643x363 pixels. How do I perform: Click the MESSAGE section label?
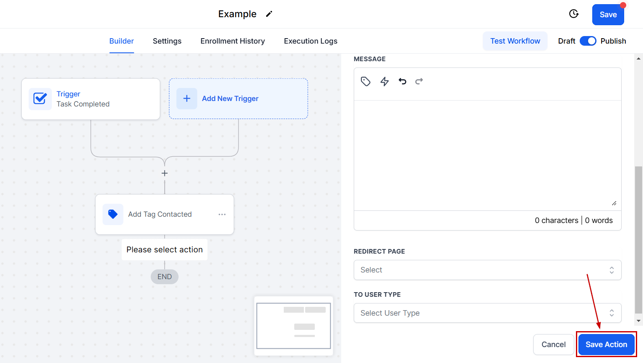coord(370,59)
